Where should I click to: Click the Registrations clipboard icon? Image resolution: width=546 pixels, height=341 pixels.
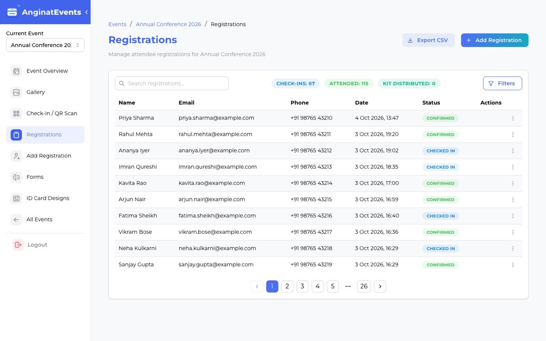pos(16,135)
